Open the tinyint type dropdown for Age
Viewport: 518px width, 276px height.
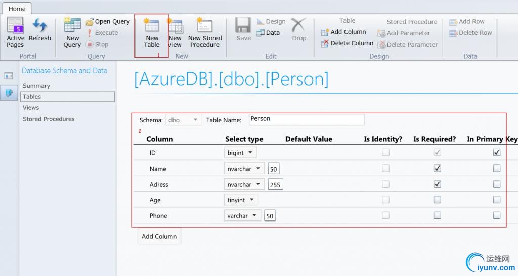pyautogui.click(x=241, y=200)
